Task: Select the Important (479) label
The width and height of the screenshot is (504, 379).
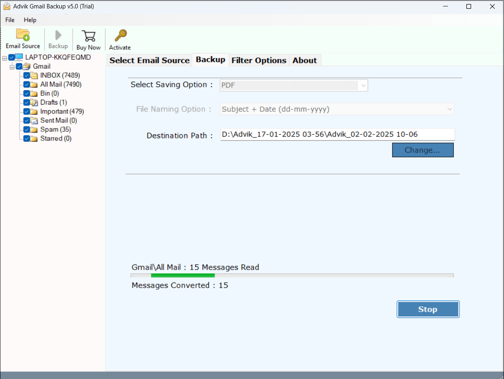Action: 62,111
